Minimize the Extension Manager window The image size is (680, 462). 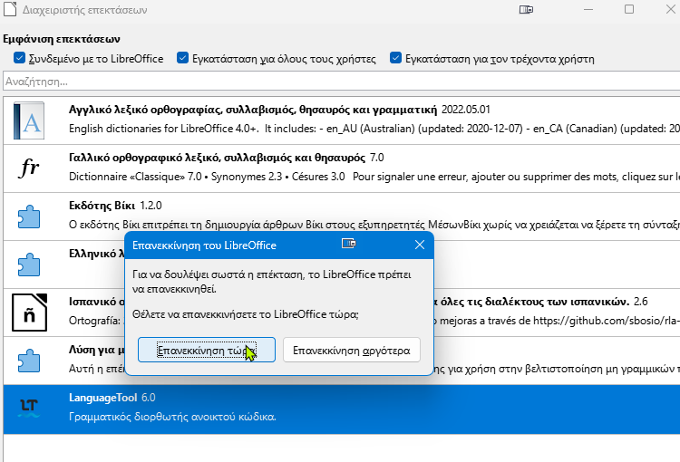pyautogui.click(x=588, y=9)
